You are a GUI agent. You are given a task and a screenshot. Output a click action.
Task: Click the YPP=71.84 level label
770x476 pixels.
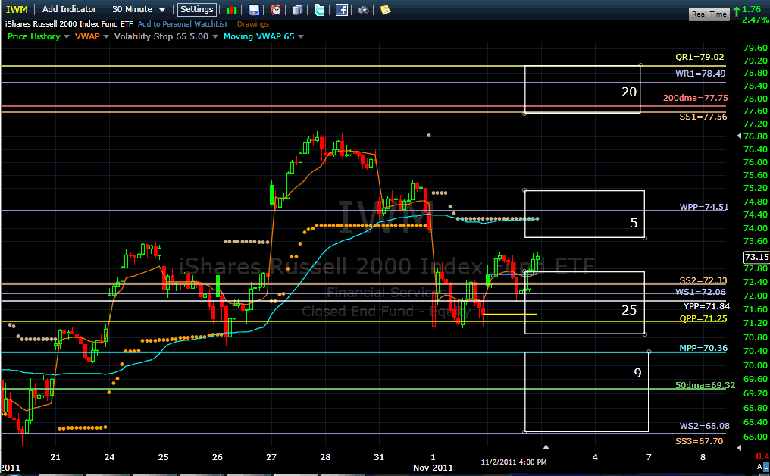click(x=706, y=306)
